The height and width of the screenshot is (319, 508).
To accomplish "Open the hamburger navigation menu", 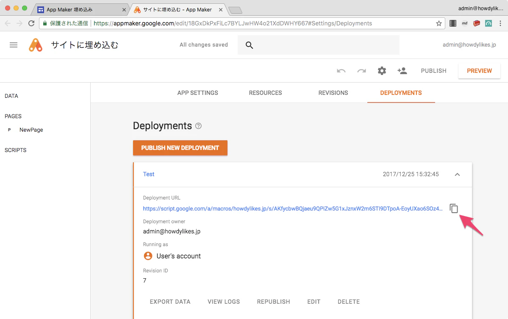I will (x=14, y=45).
